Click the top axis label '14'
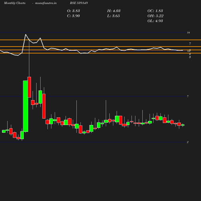This screenshot has height=201, width=201. pos(189,33)
